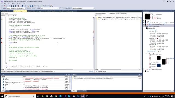This screenshot has height=98, width=175.
Task: Switch to the Watch 1 tab
Action: pos(7,91)
